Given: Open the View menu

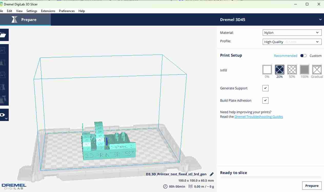Looking at the screenshot, I should (x=19, y=11).
